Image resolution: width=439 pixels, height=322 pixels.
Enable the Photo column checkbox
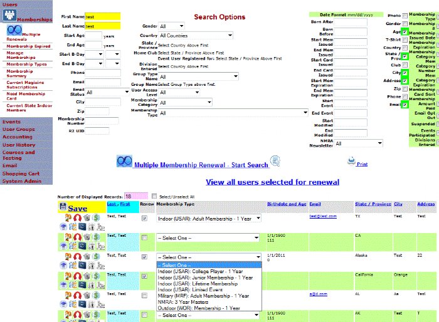(405, 16)
